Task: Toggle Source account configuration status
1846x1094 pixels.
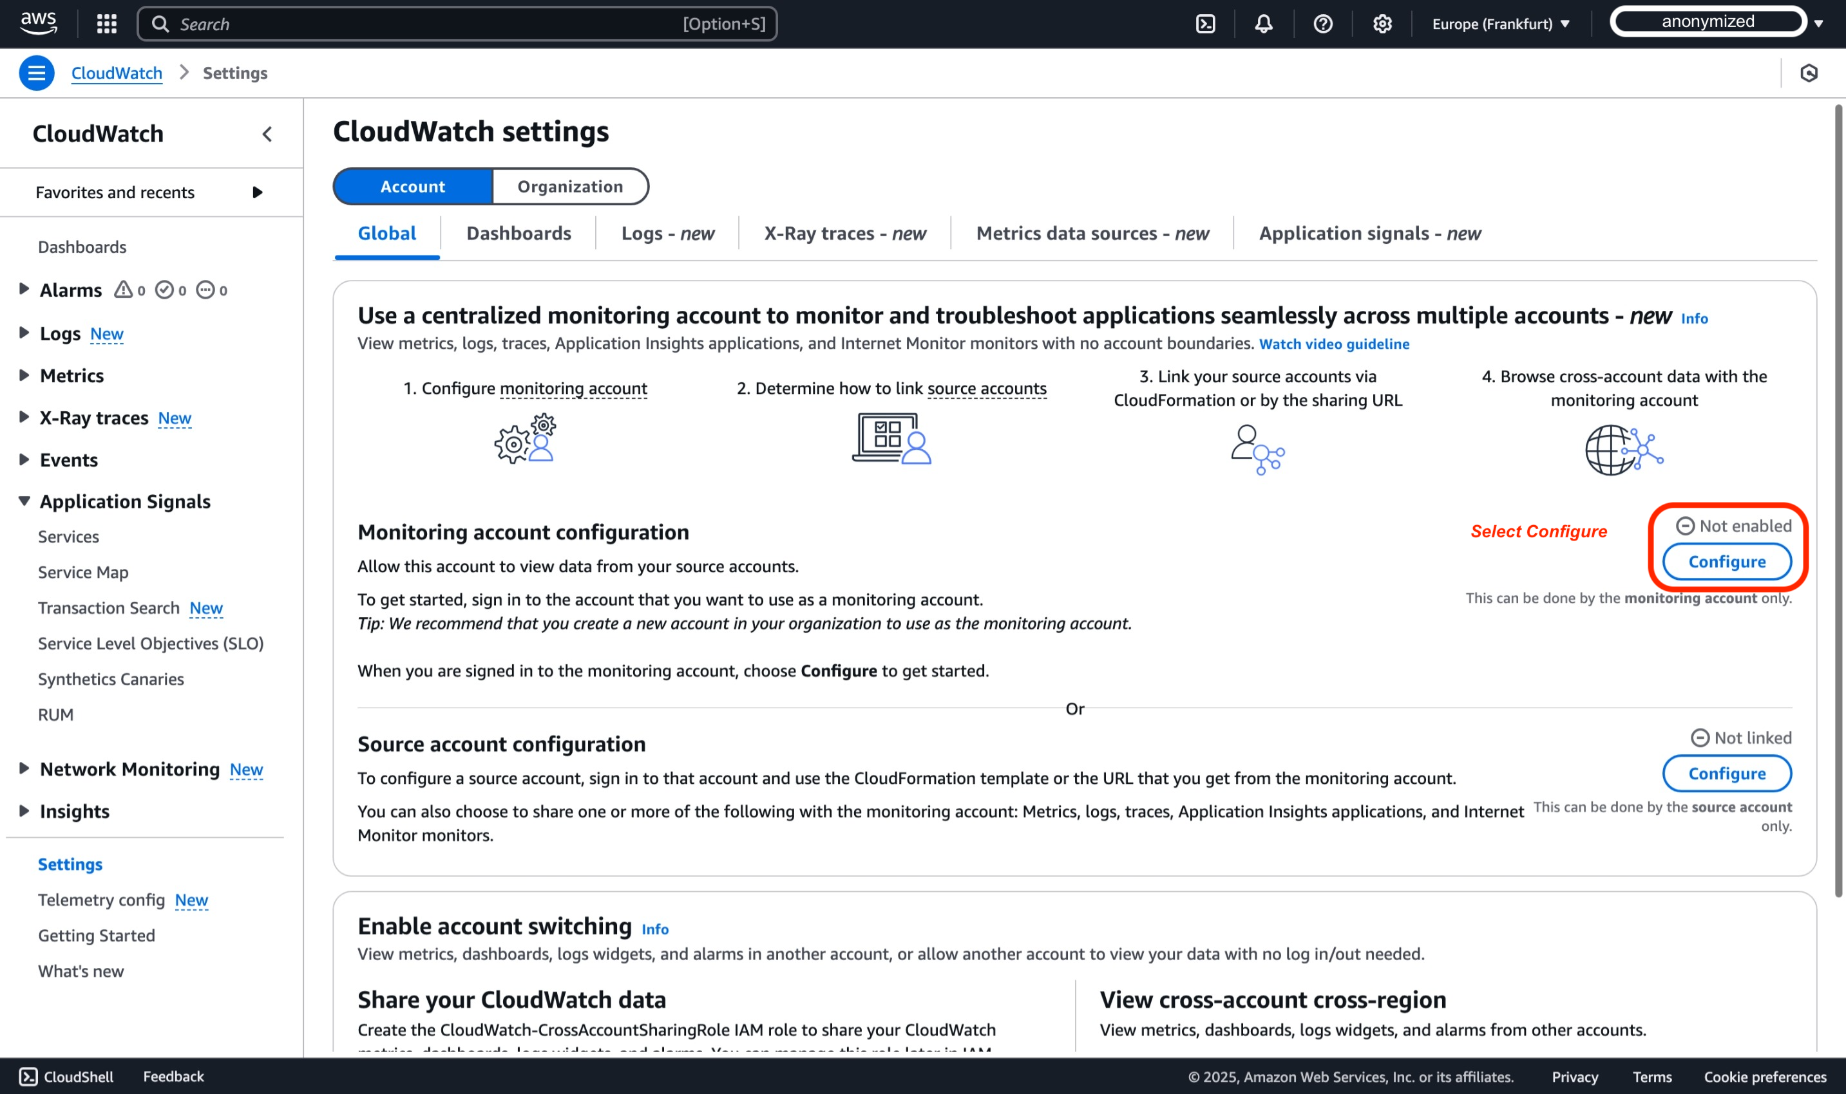Action: click(x=1726, y=772)
